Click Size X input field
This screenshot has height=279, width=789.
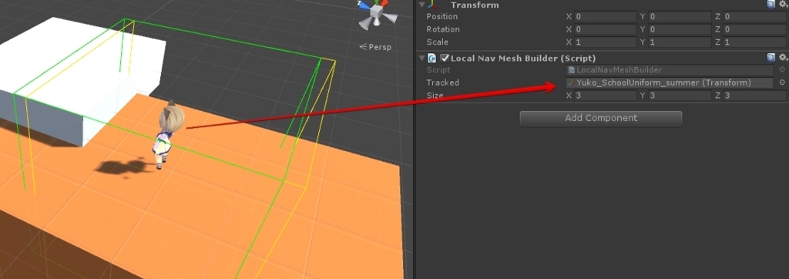pos(606,95)
